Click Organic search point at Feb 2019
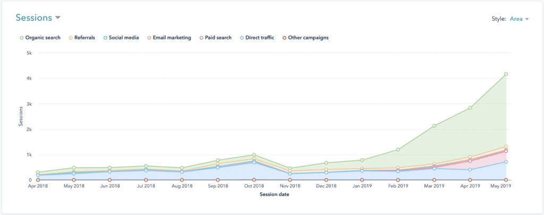Screen dimensions: 544x215 click(x=398, y=150)
